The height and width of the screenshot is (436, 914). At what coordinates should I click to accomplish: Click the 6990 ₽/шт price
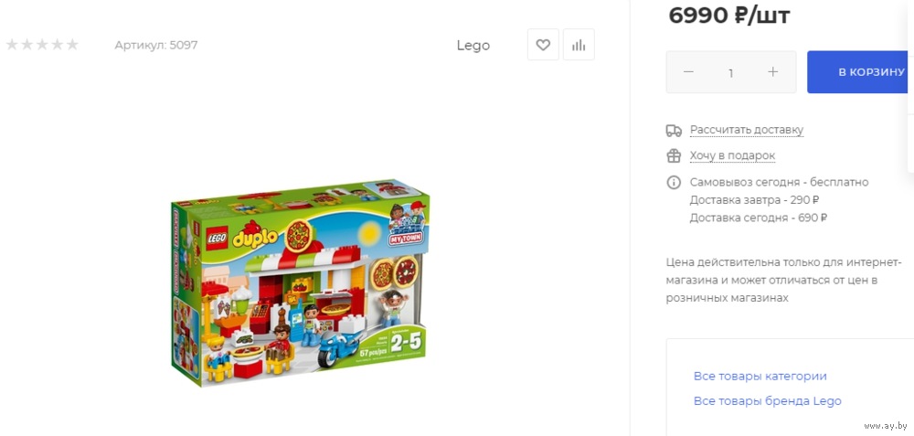coord(729,15)
